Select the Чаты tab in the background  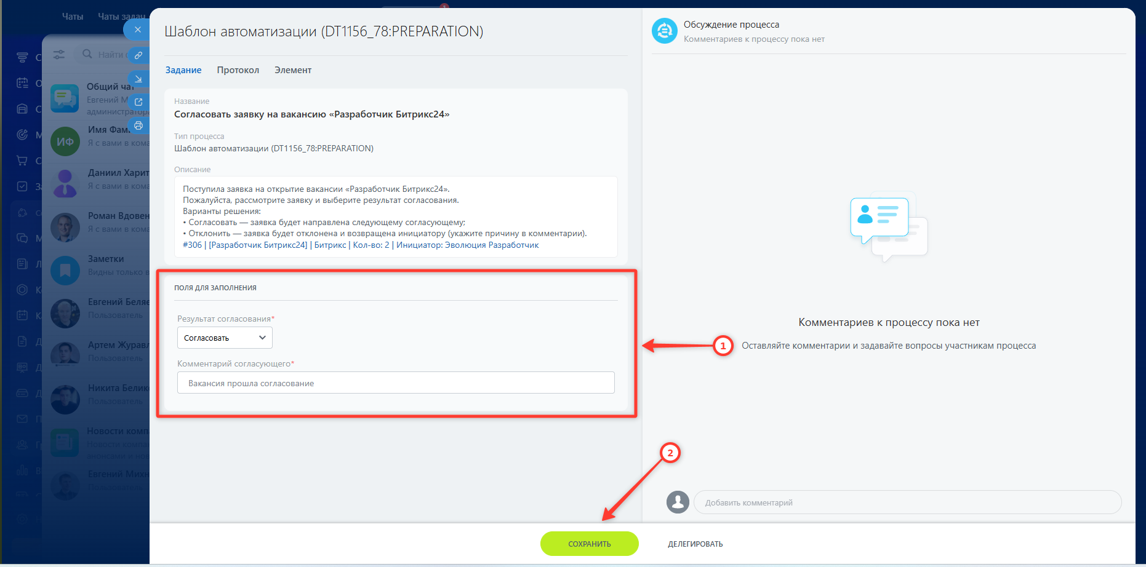tap(73, 17)
